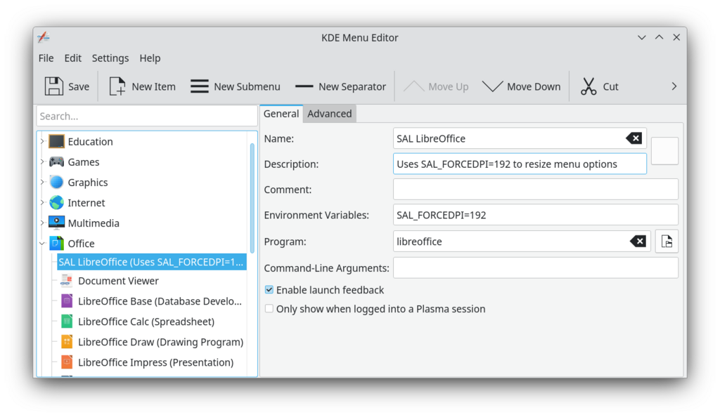Viewport: 720px width, 417px height.
Task: Show more toolbar actions via overflow chevron
Action: click(674, 86)
